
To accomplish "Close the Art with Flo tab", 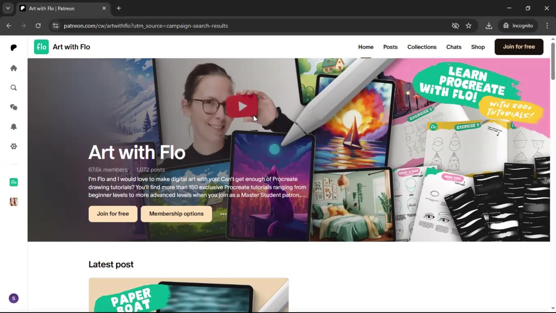I will [104, 8].
